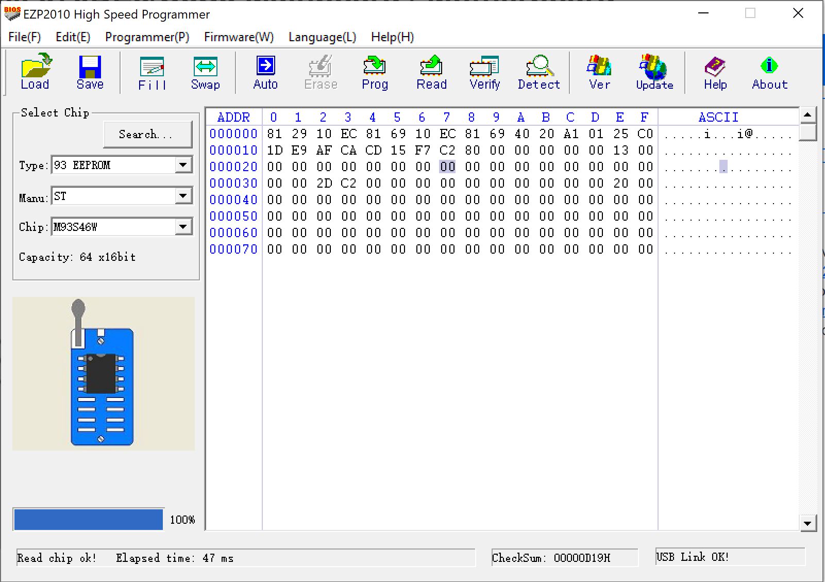Image resolution: width=825 pixels, height=582 pixels.
Task: Select byte C0 at end of row 000000
Action: pyautogui.click(x=645, y=134)
